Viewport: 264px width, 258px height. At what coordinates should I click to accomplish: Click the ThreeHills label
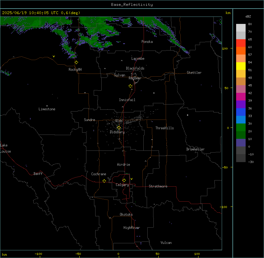[x=164, y=128]
